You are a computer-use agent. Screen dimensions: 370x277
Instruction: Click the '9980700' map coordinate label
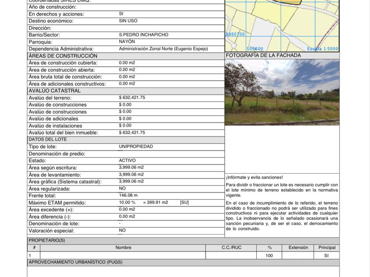(235, 34)
